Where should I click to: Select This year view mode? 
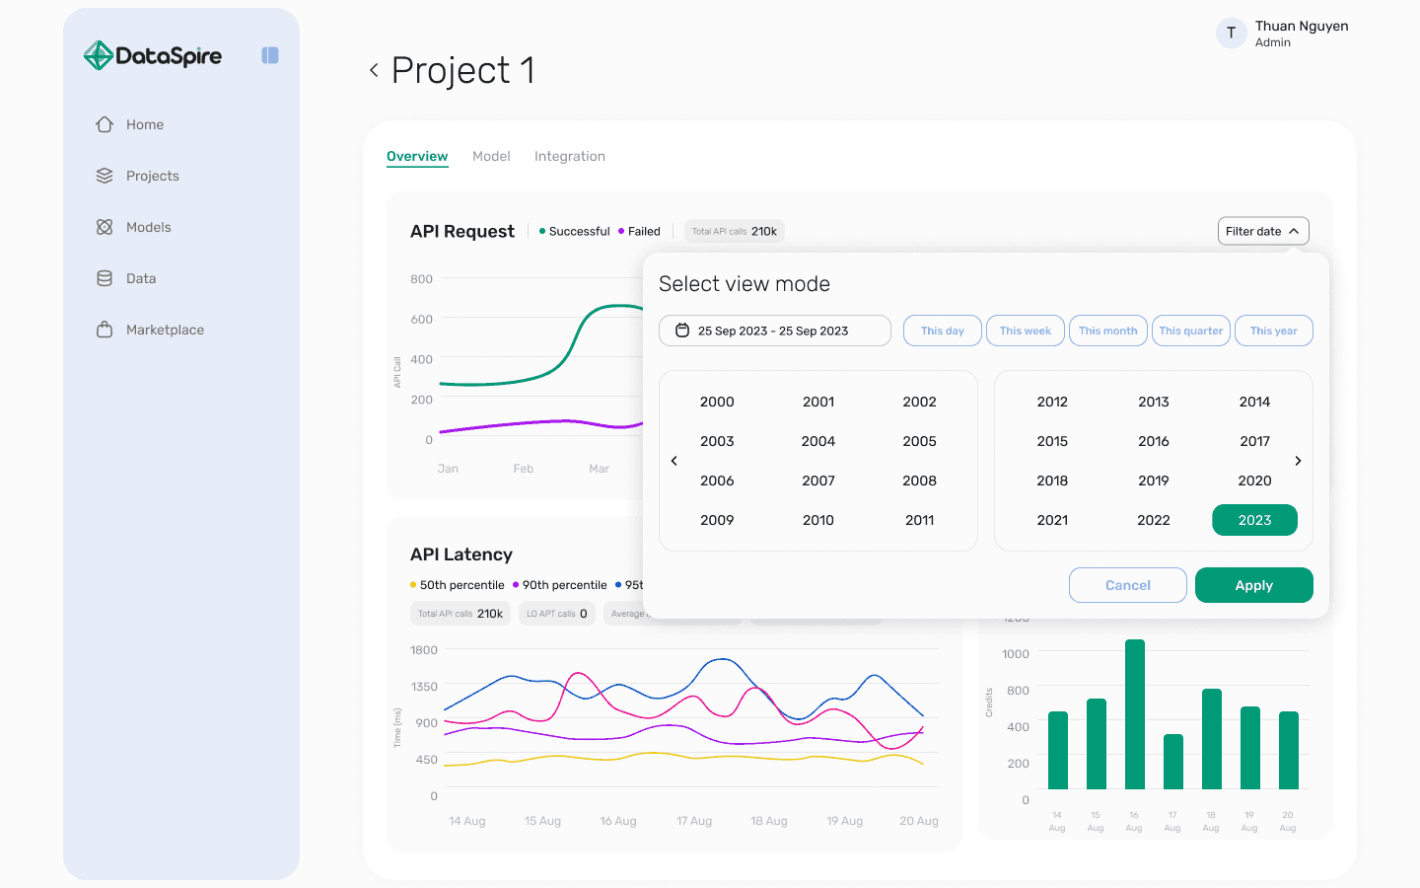click(x=1274, y=331)
